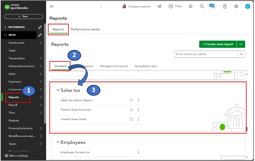Open Taxes in the sidebar
The width and height of the screenshot is (255, 161).
click(x=12, y=144)
